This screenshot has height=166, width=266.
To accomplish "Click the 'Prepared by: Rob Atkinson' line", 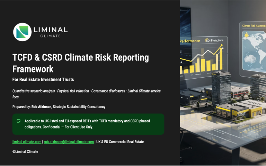I will pos(59,106).
